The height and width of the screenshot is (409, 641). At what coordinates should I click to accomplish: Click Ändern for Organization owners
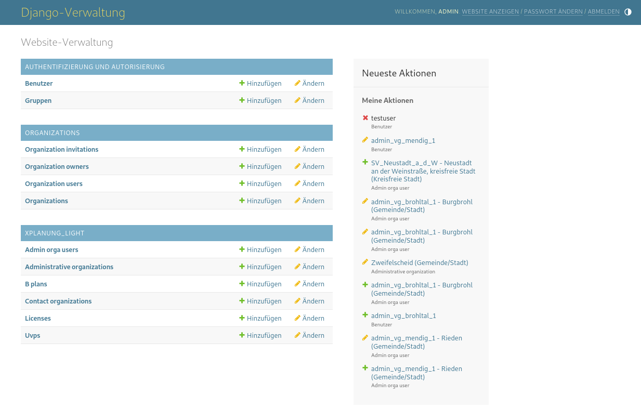[x=313, y=166]
